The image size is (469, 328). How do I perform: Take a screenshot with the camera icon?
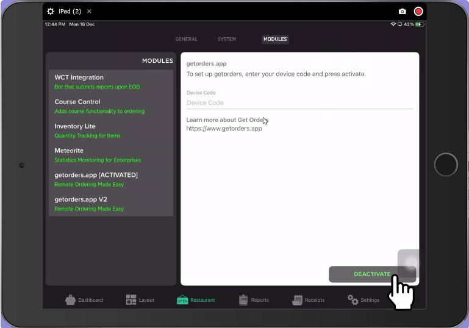tap(403, 12)
